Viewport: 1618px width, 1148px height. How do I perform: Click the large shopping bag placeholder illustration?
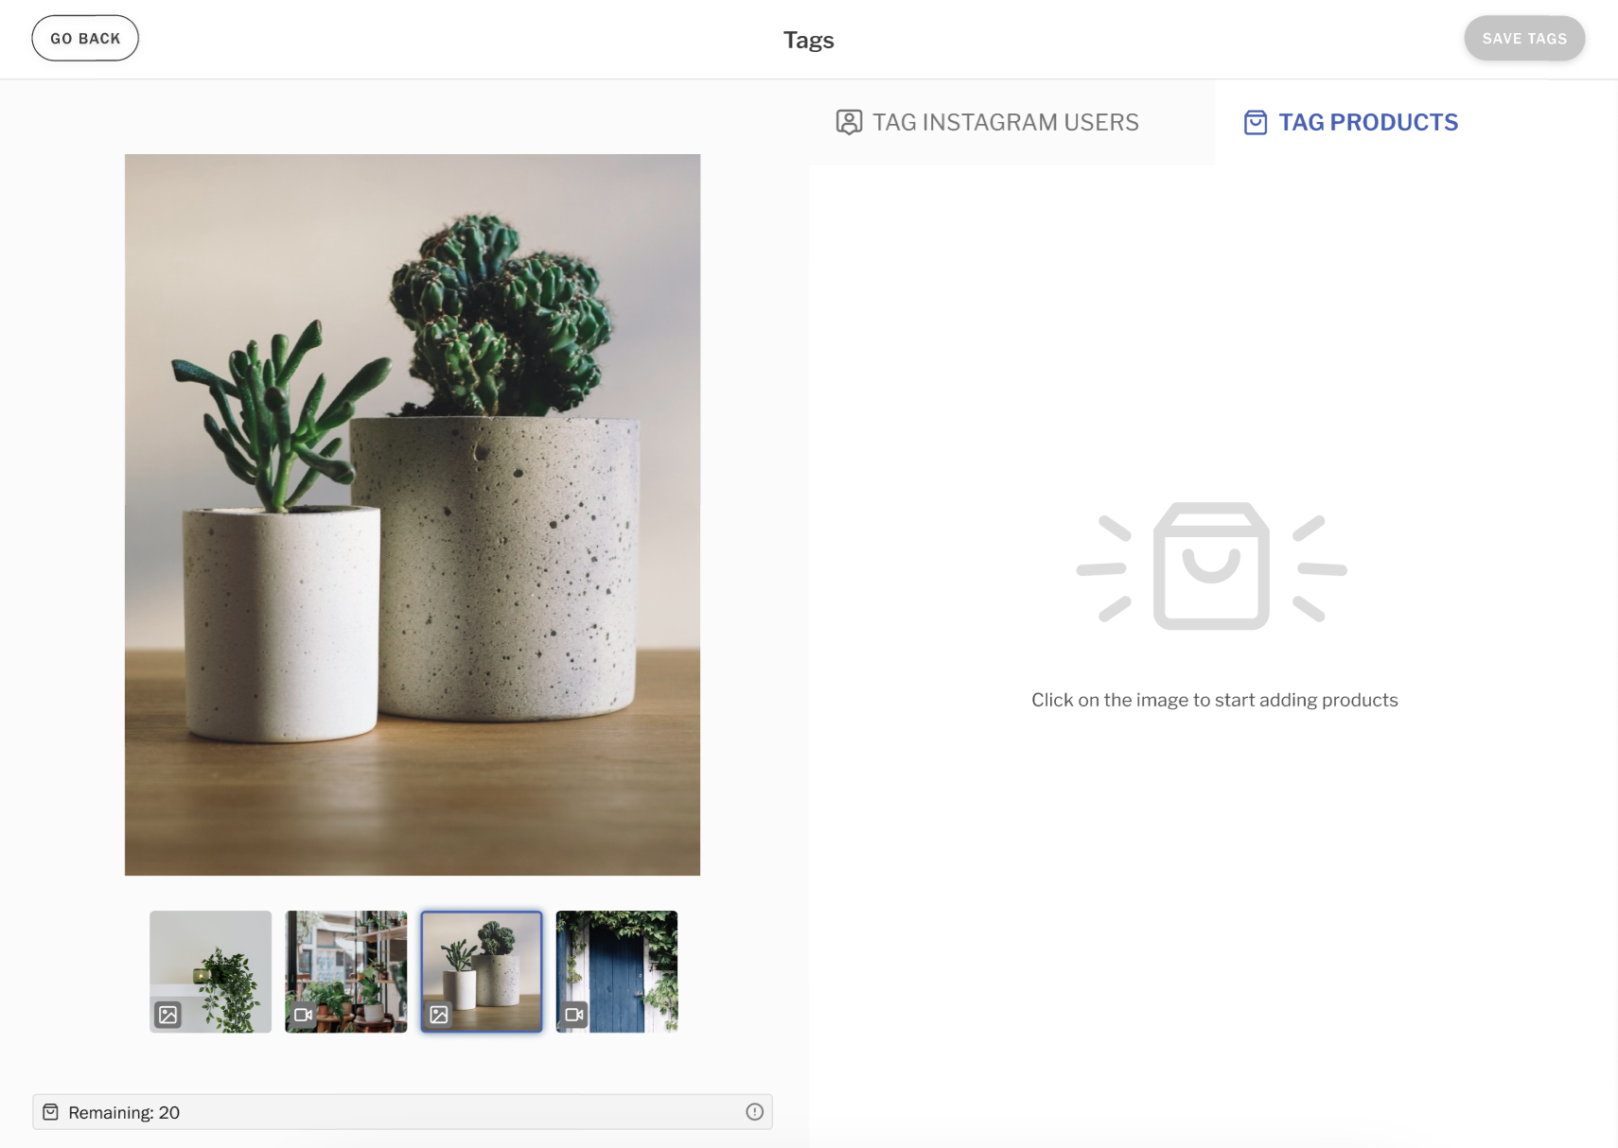(x=1212, y=567)
